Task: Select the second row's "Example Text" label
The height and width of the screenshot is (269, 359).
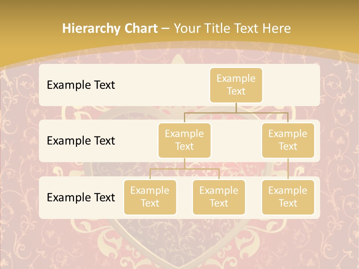Action: [81, 141]
